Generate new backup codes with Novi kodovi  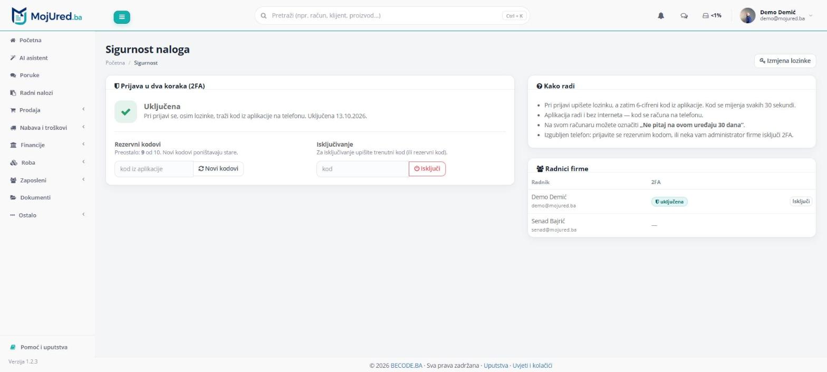(218, 169)
